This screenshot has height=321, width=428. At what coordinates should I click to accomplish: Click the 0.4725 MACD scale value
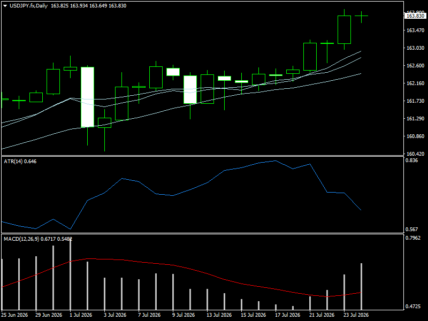coord(413,307)
